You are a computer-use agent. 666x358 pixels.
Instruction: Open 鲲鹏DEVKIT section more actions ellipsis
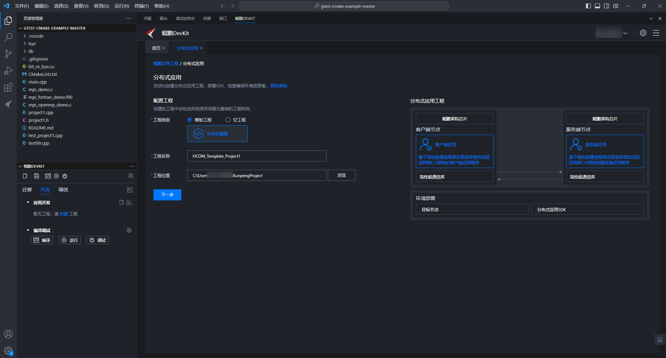pos(131,166)
